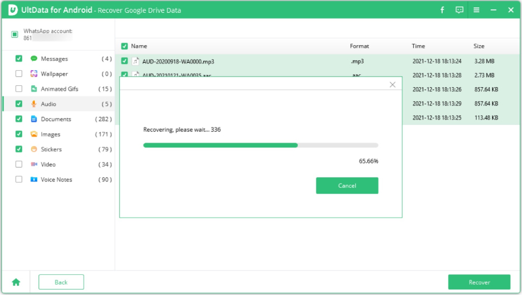Open the hamburger menu icon
522x295 pixels.
click(x=476, y=10)
